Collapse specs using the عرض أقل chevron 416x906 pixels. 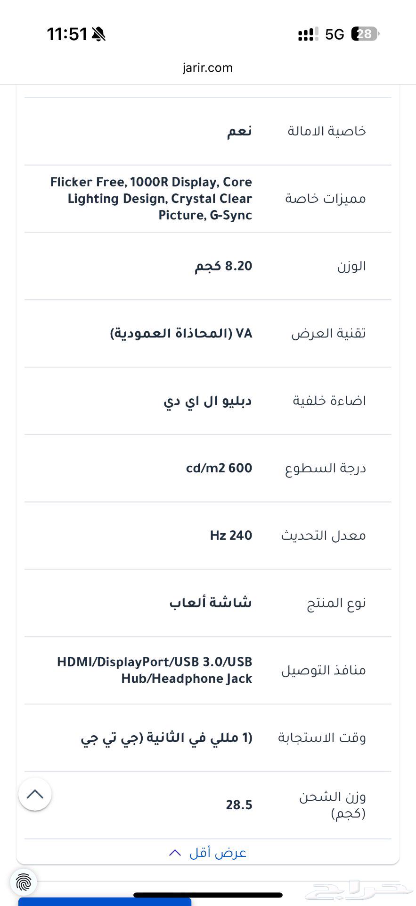click(175, 853)
